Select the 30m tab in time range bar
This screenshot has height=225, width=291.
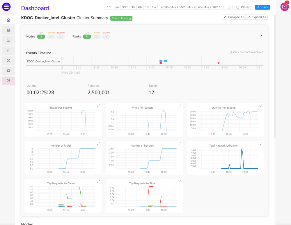pos(125,7)
